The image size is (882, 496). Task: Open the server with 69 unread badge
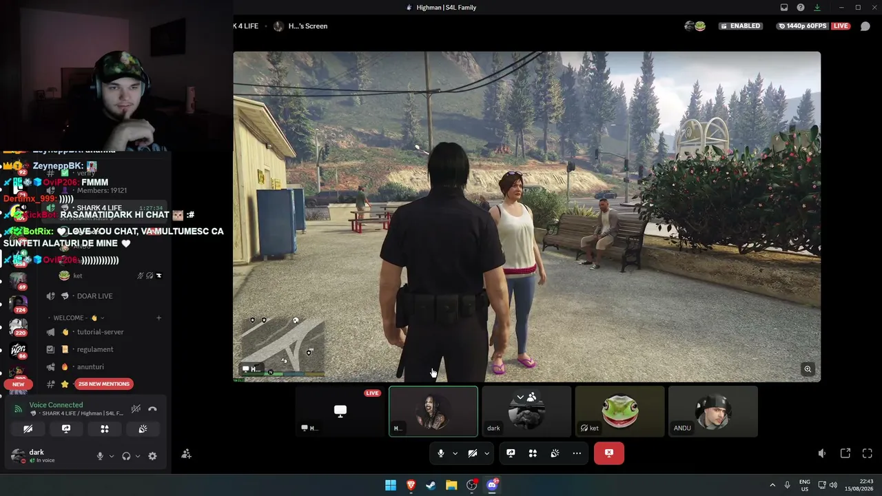coord(18,282)
